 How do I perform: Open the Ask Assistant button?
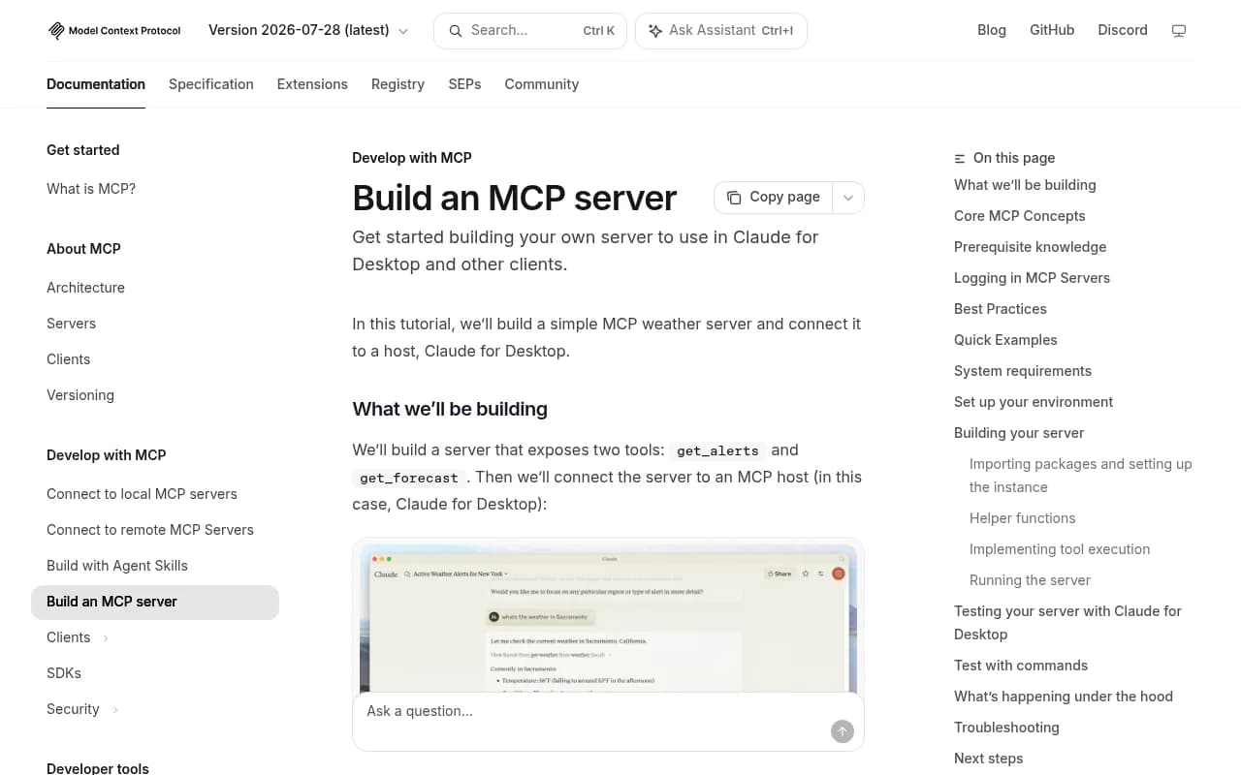pyautogui.click(x=721, y=30)
